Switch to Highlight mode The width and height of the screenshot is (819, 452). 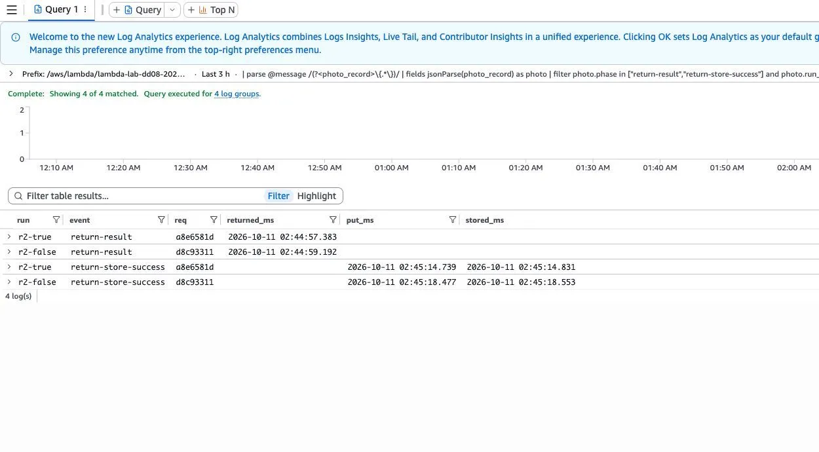[x=316, y=196]
